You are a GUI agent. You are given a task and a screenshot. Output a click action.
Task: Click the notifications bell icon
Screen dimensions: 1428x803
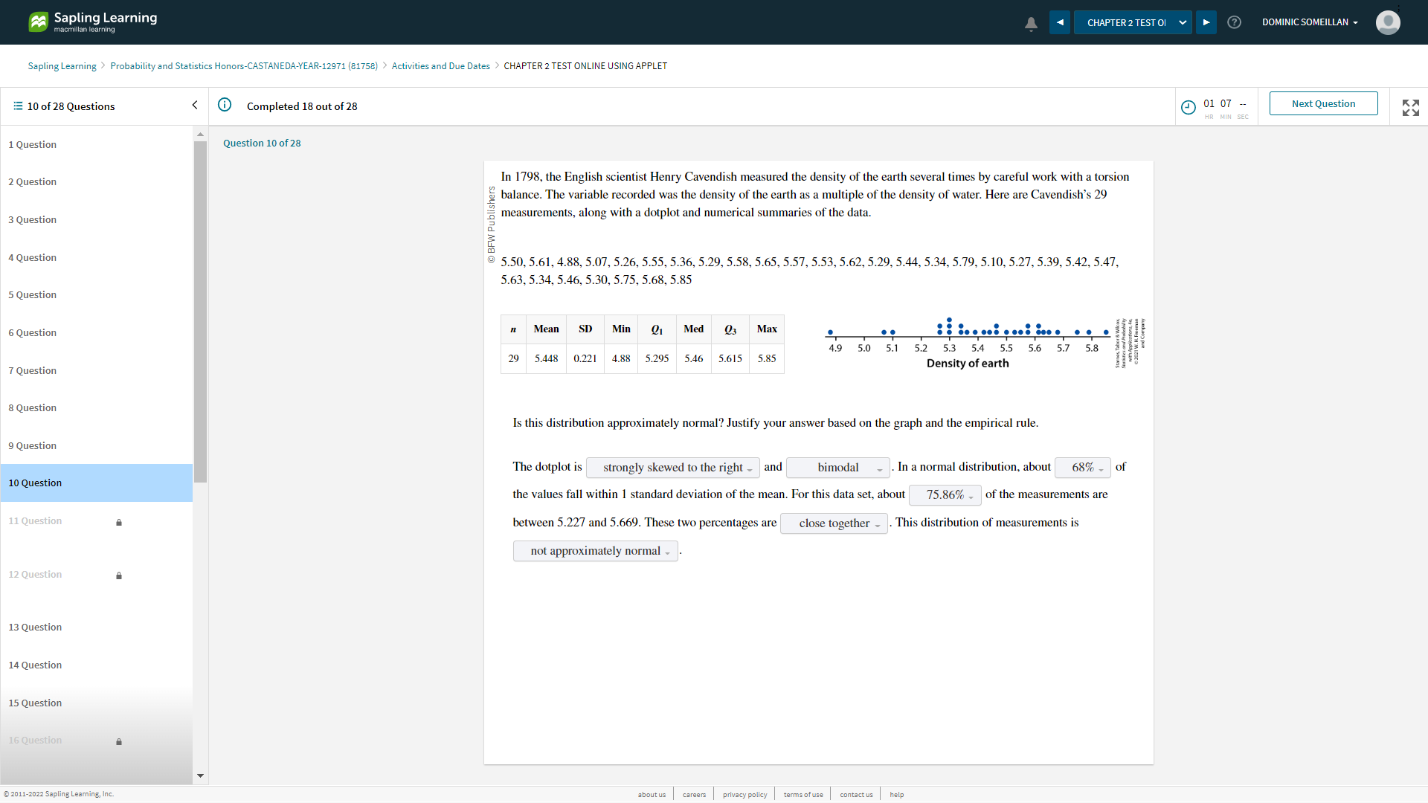point(1031,23)
